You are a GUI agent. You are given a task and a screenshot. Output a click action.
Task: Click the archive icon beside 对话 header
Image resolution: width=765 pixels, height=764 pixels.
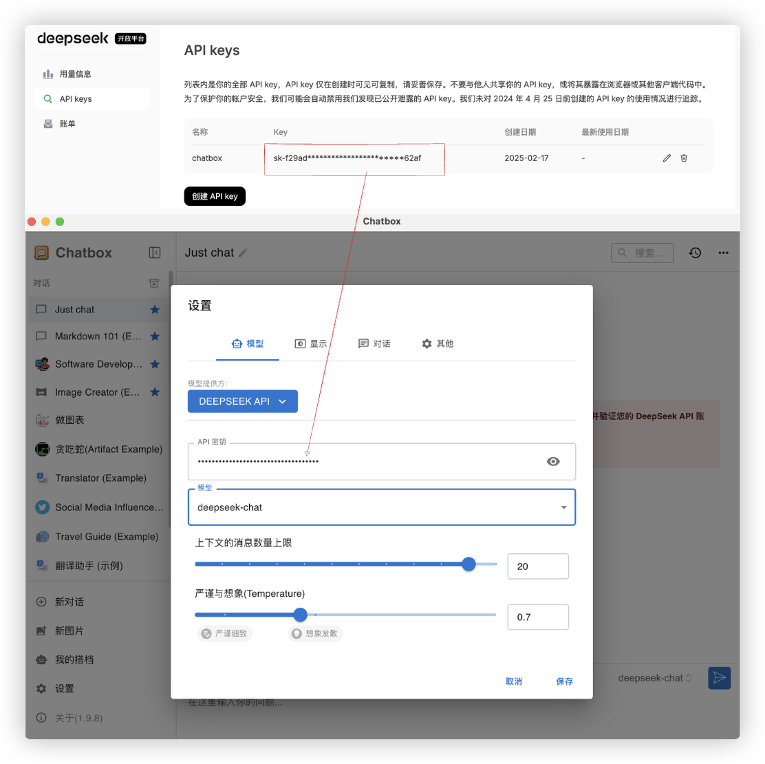point(154,283)
